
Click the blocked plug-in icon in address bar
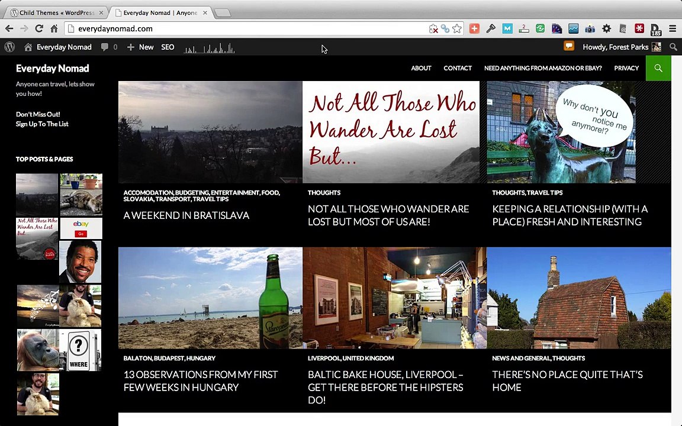click(433, 28)
